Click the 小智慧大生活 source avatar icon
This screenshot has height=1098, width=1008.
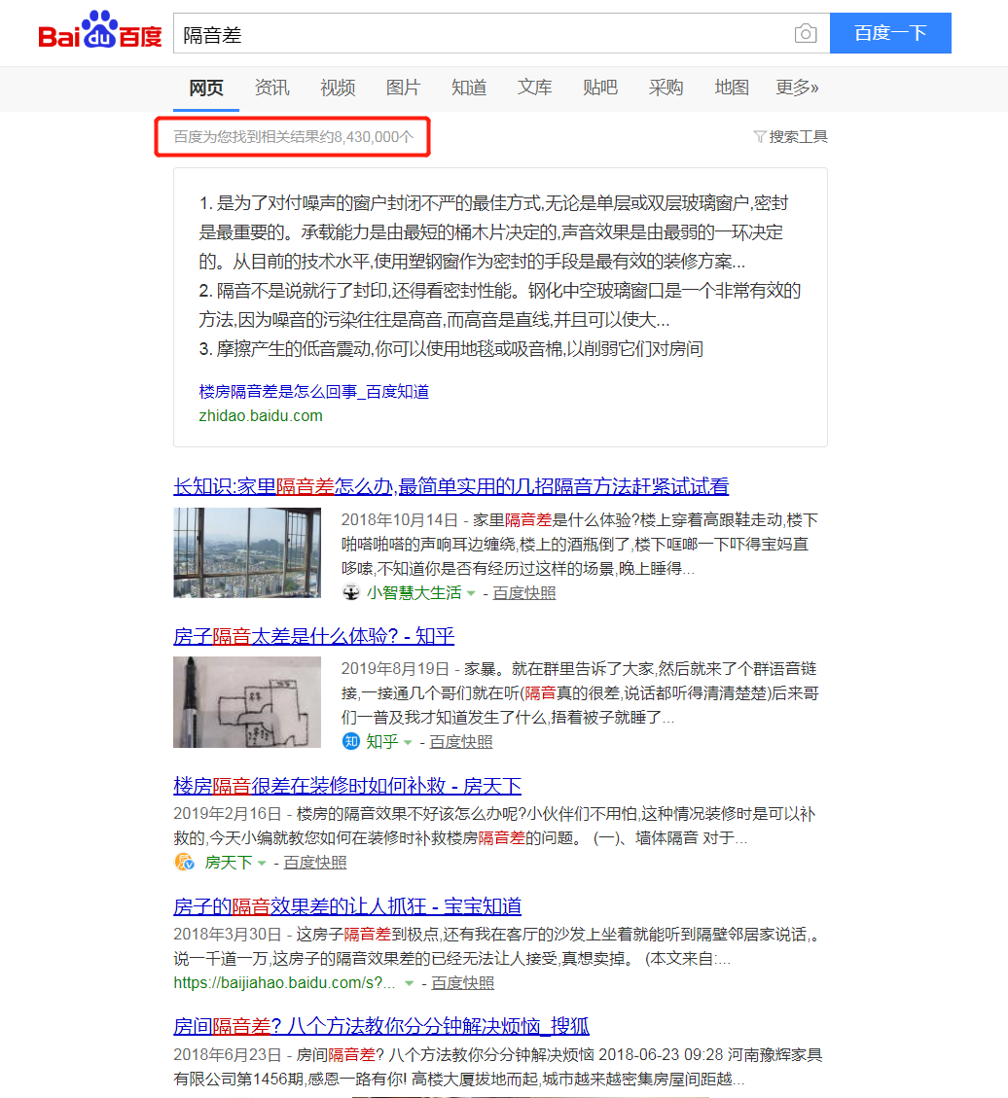pyautogui.click(x=351, y=592)
